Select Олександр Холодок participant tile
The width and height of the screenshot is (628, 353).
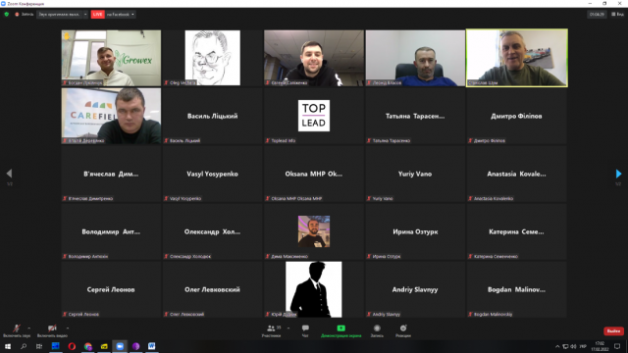[x=213, y=231]
